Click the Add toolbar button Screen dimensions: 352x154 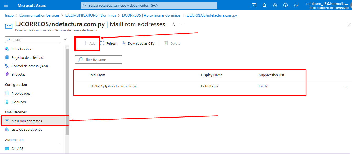tap(89, 43)
